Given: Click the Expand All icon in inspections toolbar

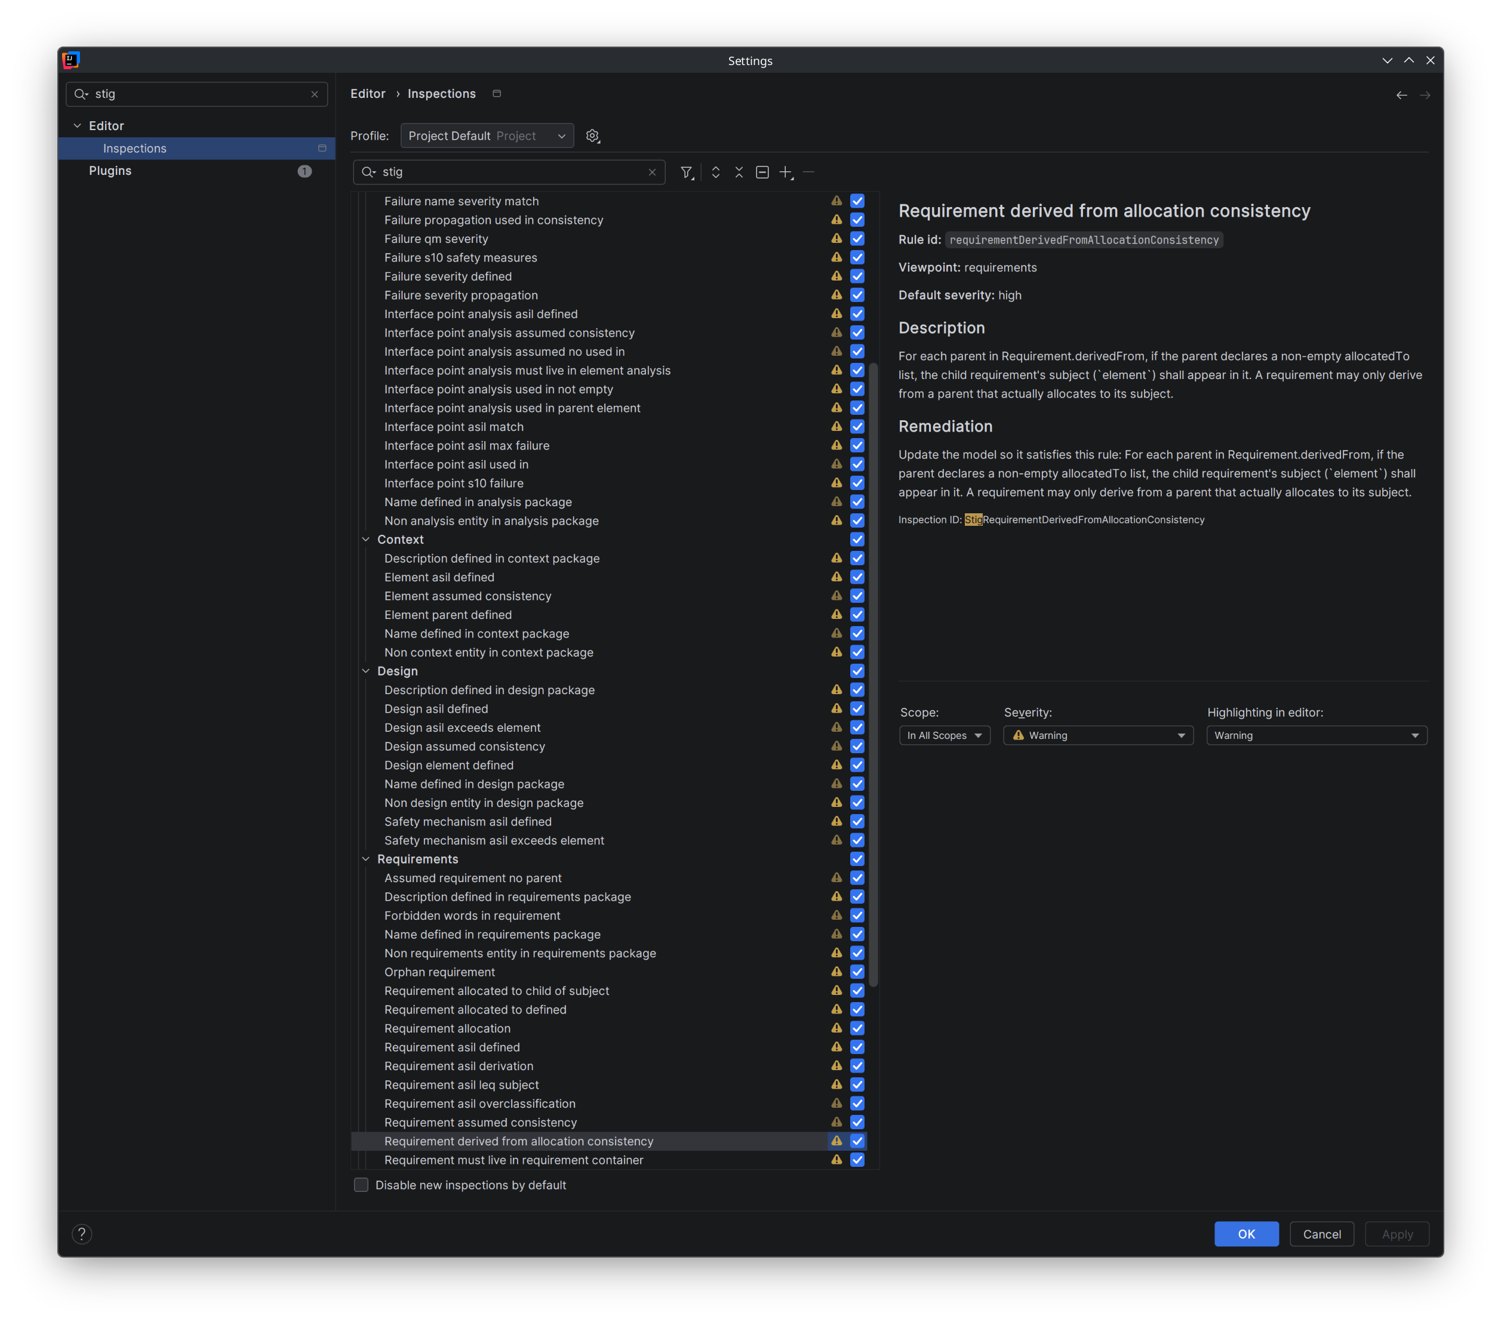Looking at the screenshot, I should (x=715, y=172).
